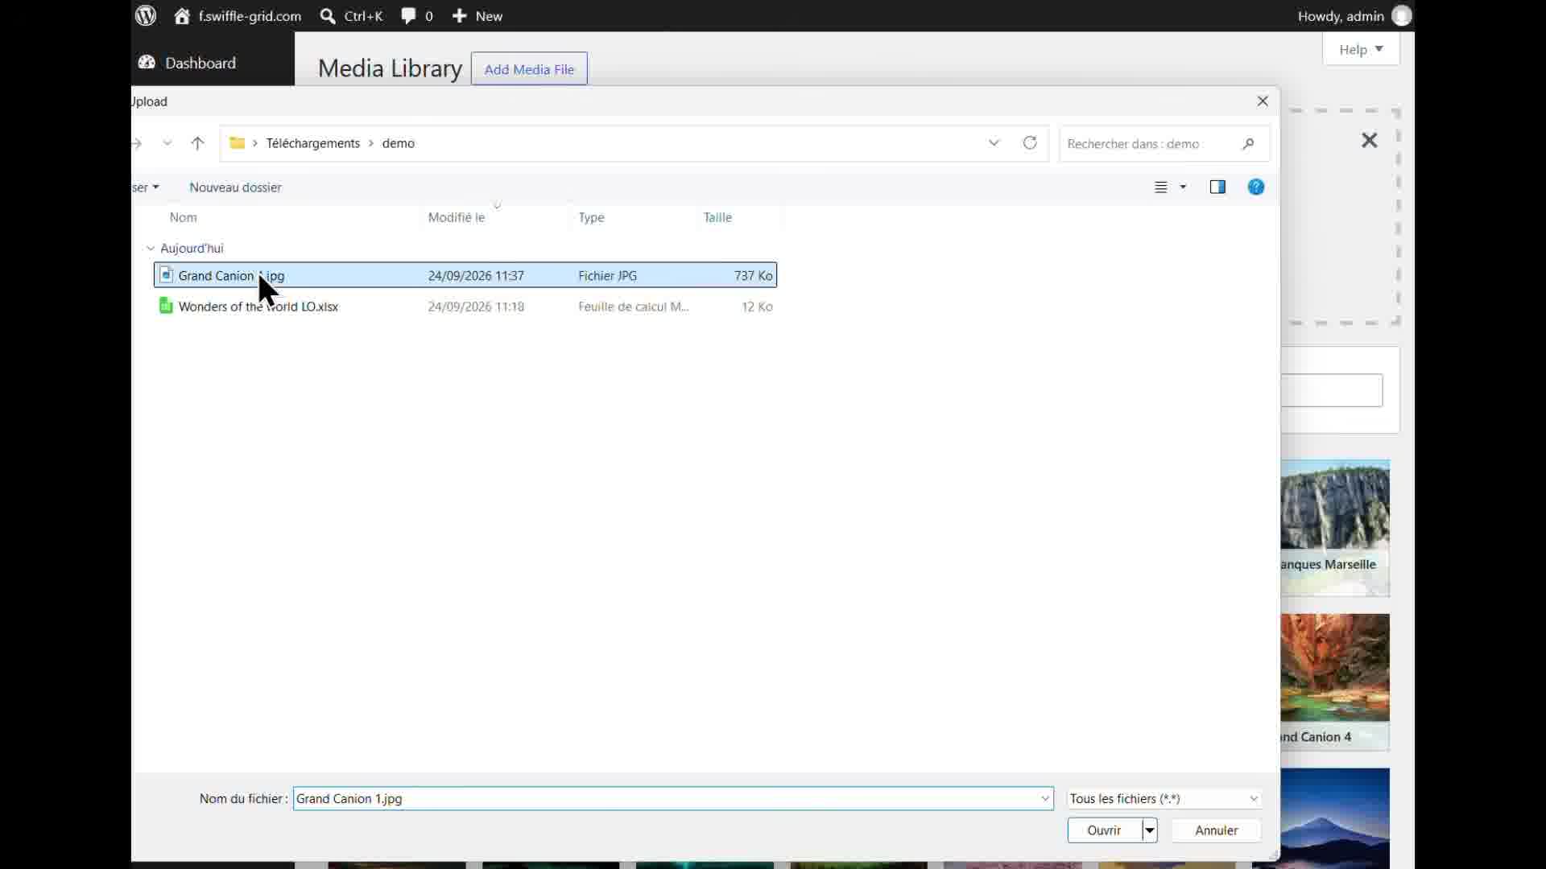Open the Tous les fichiers filter dropdown
Image resolution: width=1546 pixels, height=869 pixels.
(x=1164, y=799)
